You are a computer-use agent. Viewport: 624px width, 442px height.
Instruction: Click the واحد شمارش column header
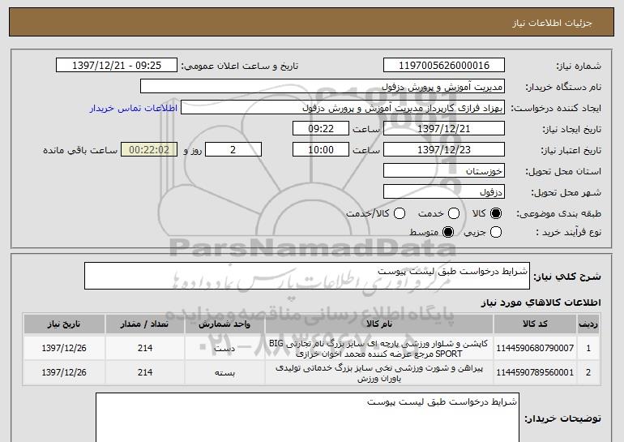pyautogui.click(x=224, y=324)
